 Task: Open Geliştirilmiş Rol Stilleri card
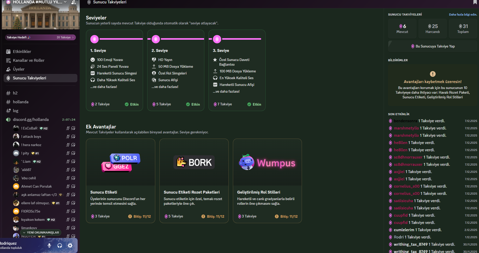pos(267,181)
